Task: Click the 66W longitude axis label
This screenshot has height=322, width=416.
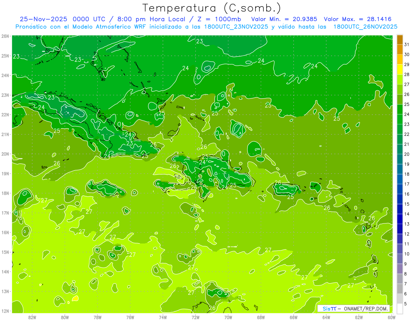Action: point(294,317)
